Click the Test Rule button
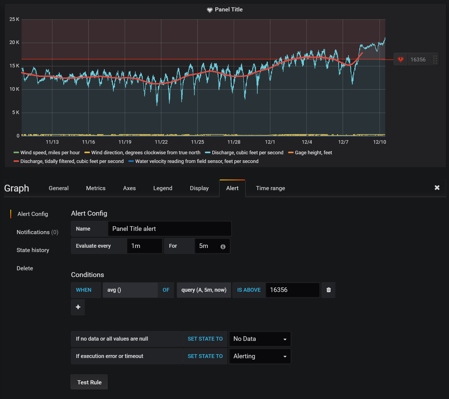 click(x=89, y=382)
